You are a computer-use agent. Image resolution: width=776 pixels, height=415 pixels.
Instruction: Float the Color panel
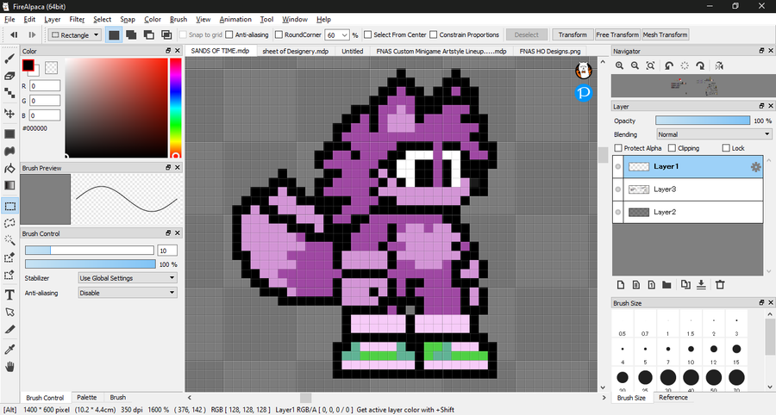coord(168,51)
